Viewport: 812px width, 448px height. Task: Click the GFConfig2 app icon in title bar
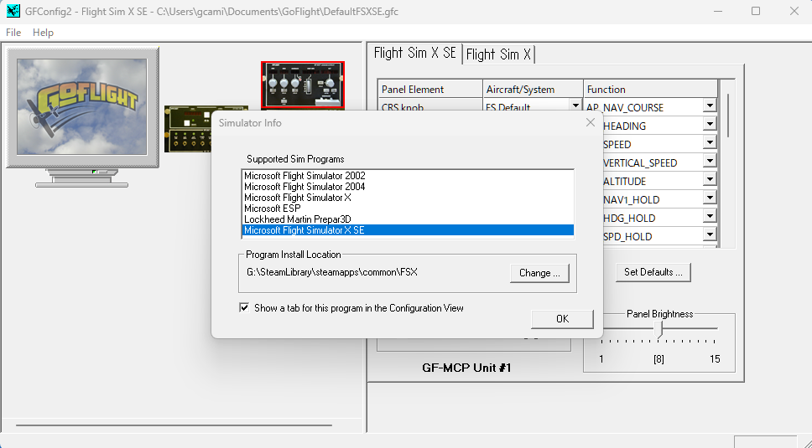click(13, 12)
